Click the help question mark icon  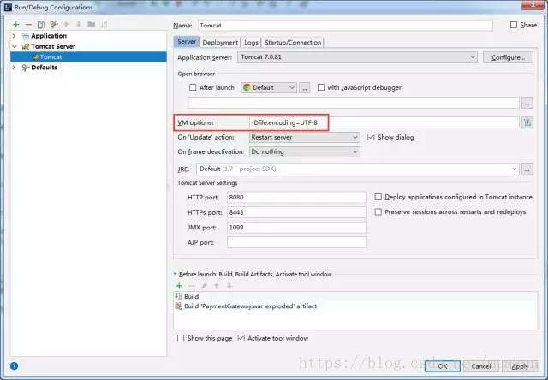pos(14,365)
